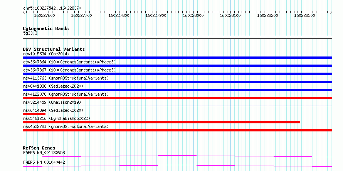Click the blue bar under nsv6401338
343x171 pixels.
[177, 90]
